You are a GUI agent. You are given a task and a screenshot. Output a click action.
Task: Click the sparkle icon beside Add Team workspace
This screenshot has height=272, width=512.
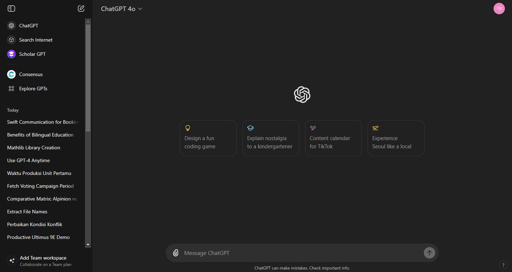[x=12, y=260]
